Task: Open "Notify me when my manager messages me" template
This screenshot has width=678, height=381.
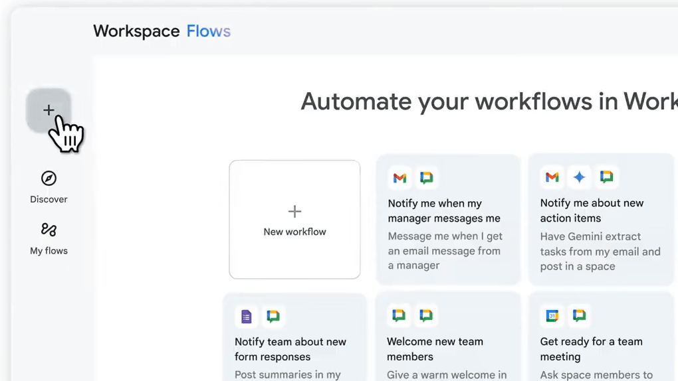Action: coord(444,211)
